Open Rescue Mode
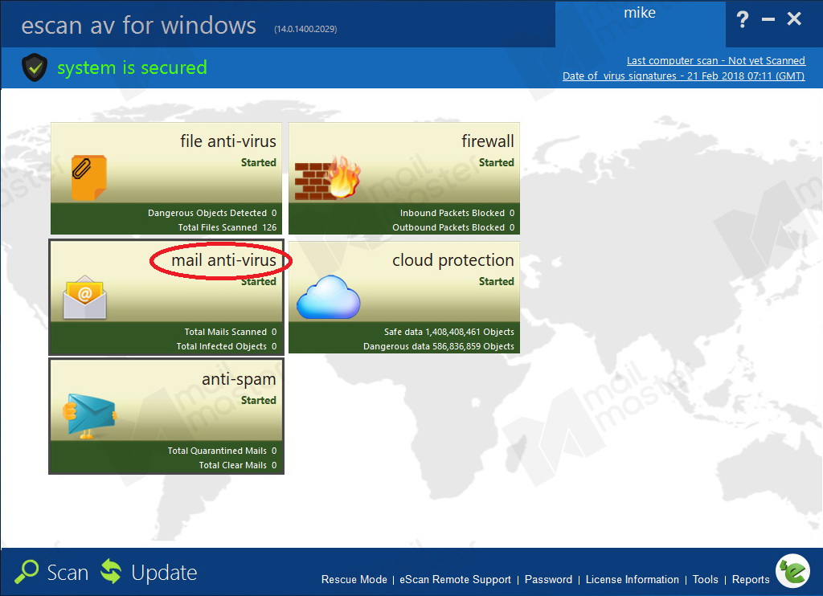823x596 pixels. (x=354, y=579)
